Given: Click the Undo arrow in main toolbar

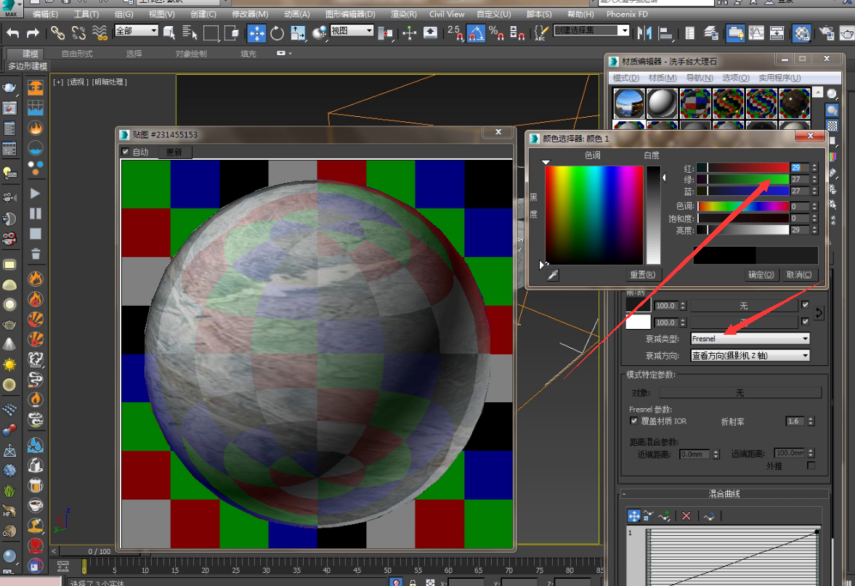Looking at the screenshot, I should 12,33.
